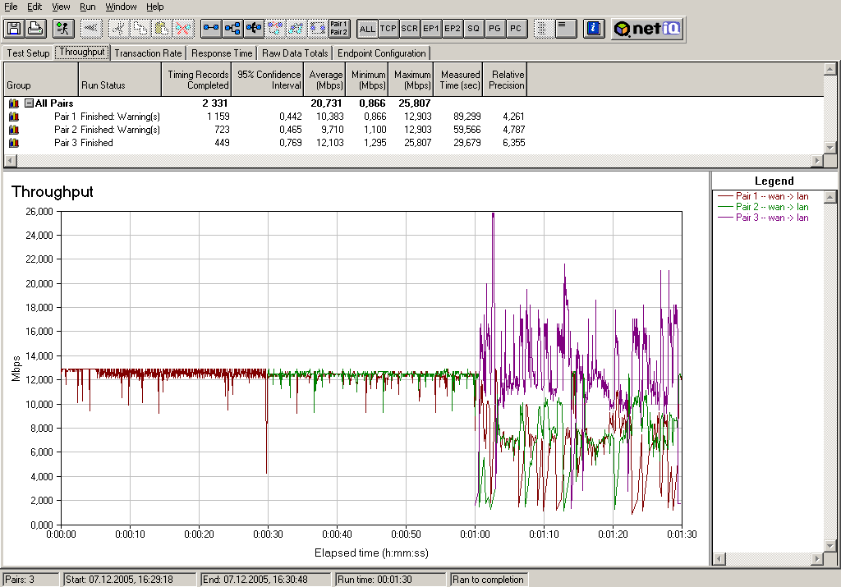The height and width of the screenshot is (587, 841).
Task: Toggle the EP1 endpoint filter
Action: click(x=431, y=29)
